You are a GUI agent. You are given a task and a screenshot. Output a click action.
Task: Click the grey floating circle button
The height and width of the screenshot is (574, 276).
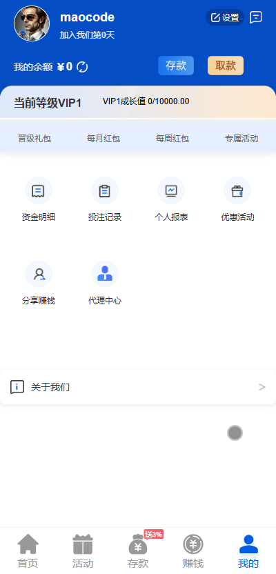(x=235, y=433)
